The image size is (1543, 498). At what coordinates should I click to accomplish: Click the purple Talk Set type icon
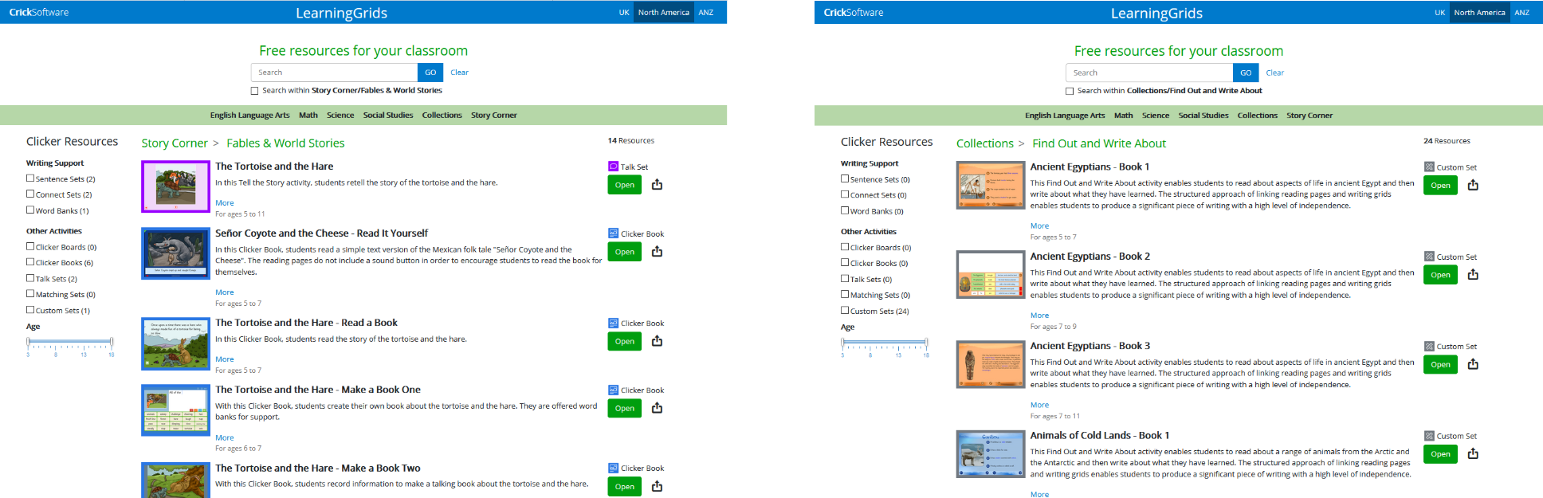point(613,167)
